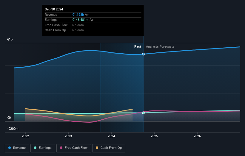The image size is (245, 156).
Task: Select the revenue data point marker on blue line
Action: click(x=143, y=54)
